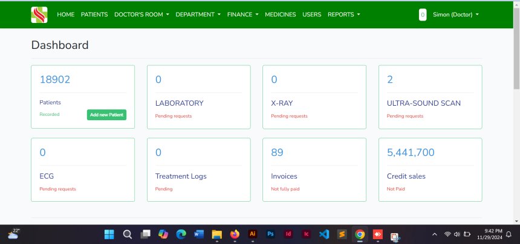Open Adobe Photoshop from taskbar
The width and height of the screenshot is (520, 244).
pyautogui.click(x=271, y=234)
